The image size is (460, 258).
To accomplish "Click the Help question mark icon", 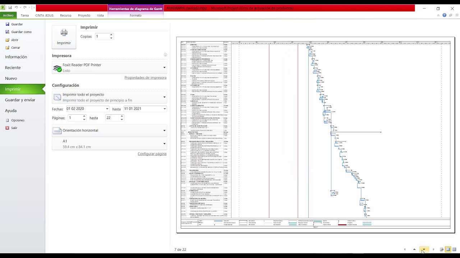I will tap(445, 15).
